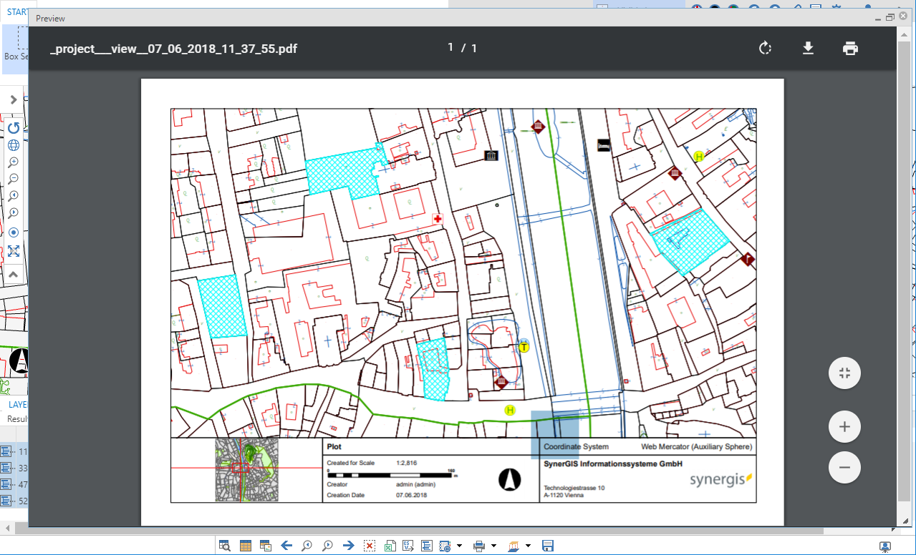Screen dimensions: 916x555
Task: Export results to CSV file
Action: click(408, 546)
